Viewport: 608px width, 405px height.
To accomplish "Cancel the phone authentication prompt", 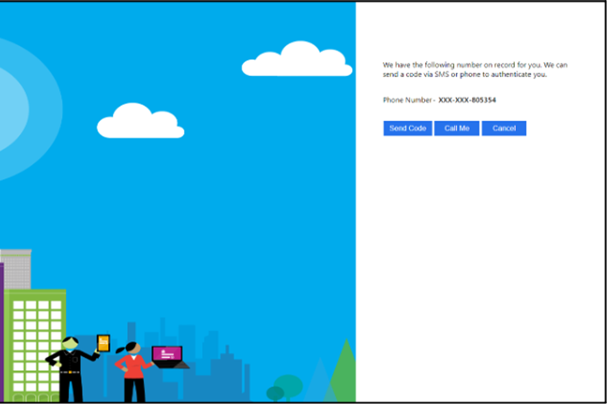I will pos(503,128).
